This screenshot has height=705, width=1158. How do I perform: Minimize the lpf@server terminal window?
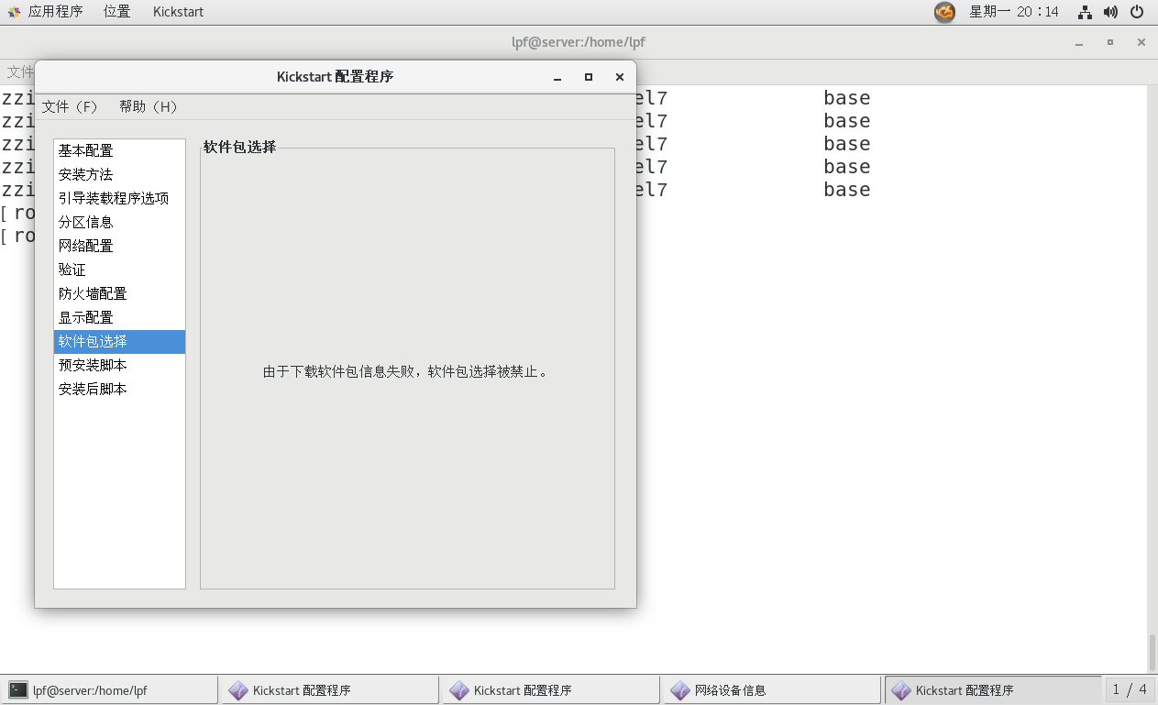tap(1079, 42)
